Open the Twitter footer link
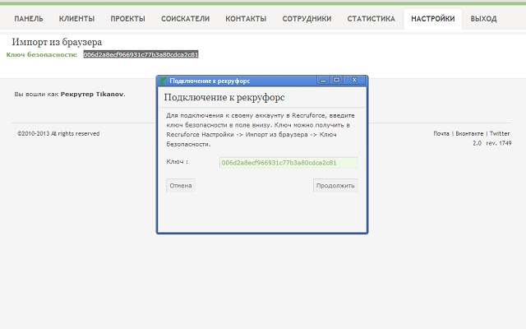The height and width of the screenshot is (329, 526). click(x=500, y=133)
